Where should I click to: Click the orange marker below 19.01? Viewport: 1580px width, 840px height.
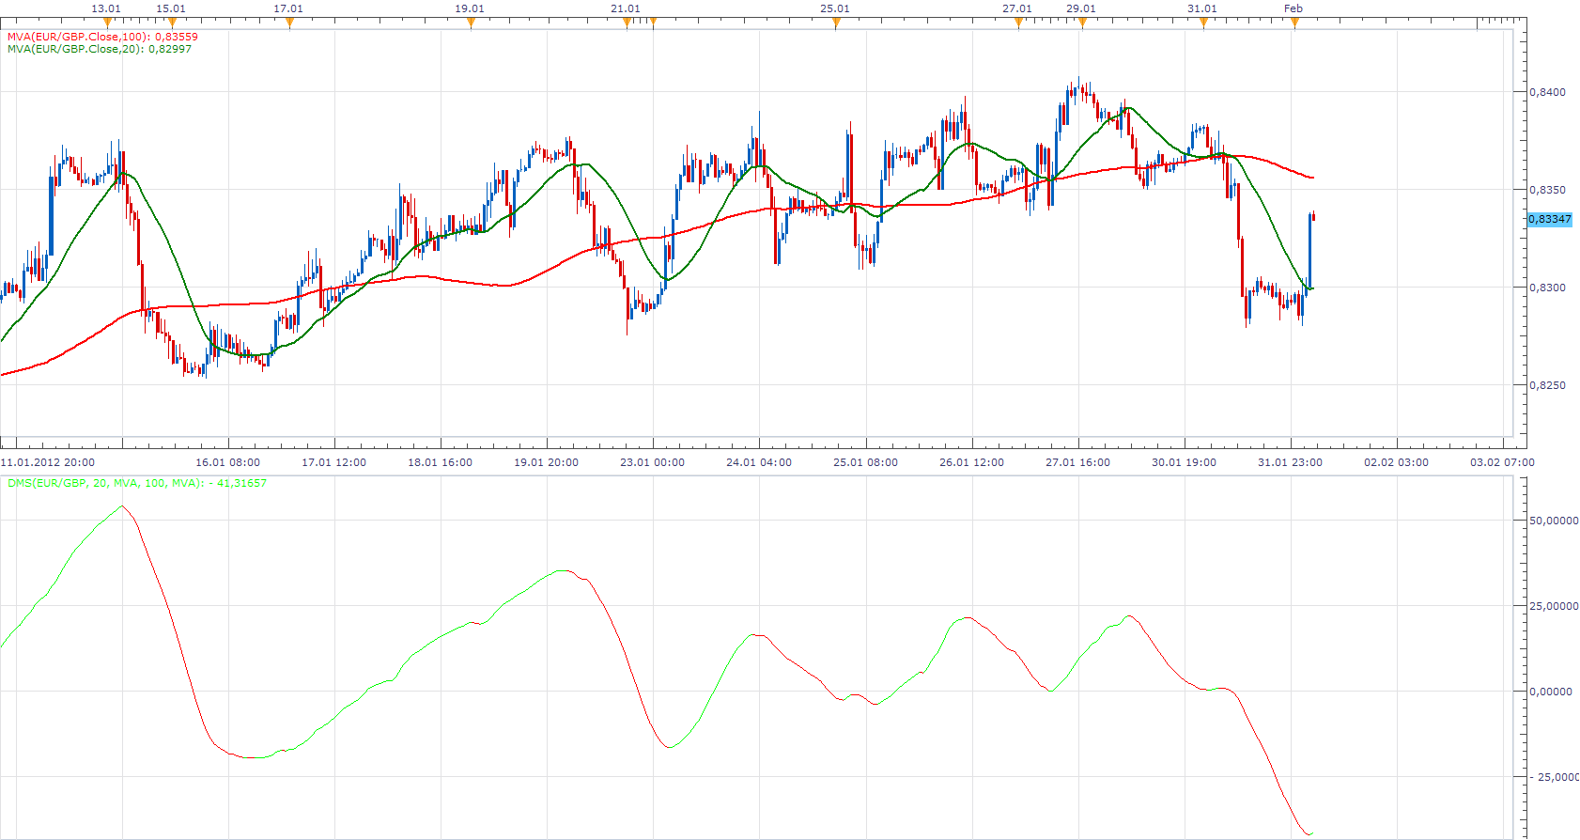(x=471, y=23)
